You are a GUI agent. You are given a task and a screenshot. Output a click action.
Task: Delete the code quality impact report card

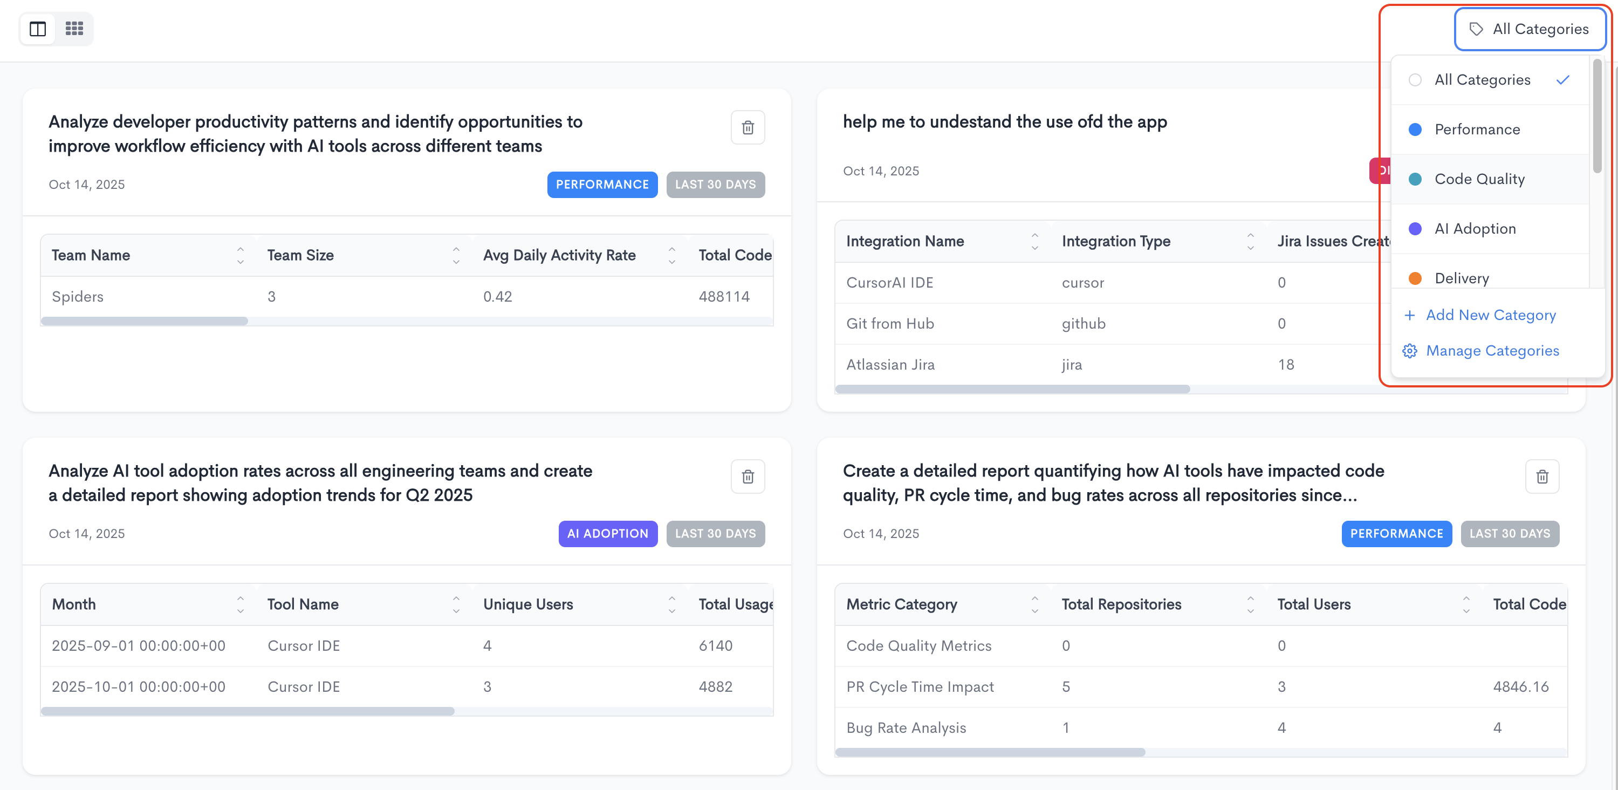[1541, 476]
